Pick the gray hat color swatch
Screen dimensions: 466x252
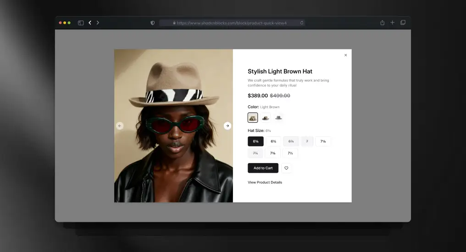(278, 118)
